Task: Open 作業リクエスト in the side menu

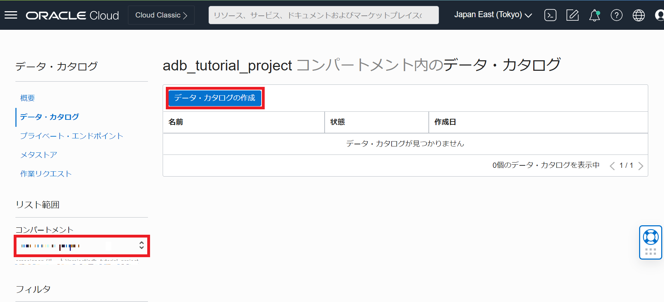Action: pyautogui.click(x=46, y=174)
